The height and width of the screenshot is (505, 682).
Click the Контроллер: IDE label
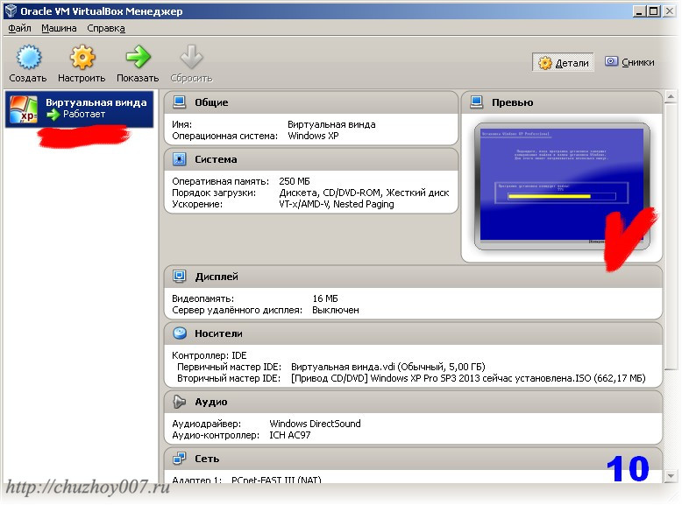[x=210, y=355]
